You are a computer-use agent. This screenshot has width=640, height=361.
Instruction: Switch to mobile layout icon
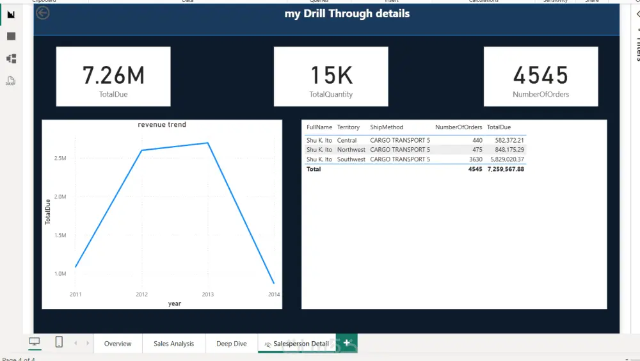(59, 341)
